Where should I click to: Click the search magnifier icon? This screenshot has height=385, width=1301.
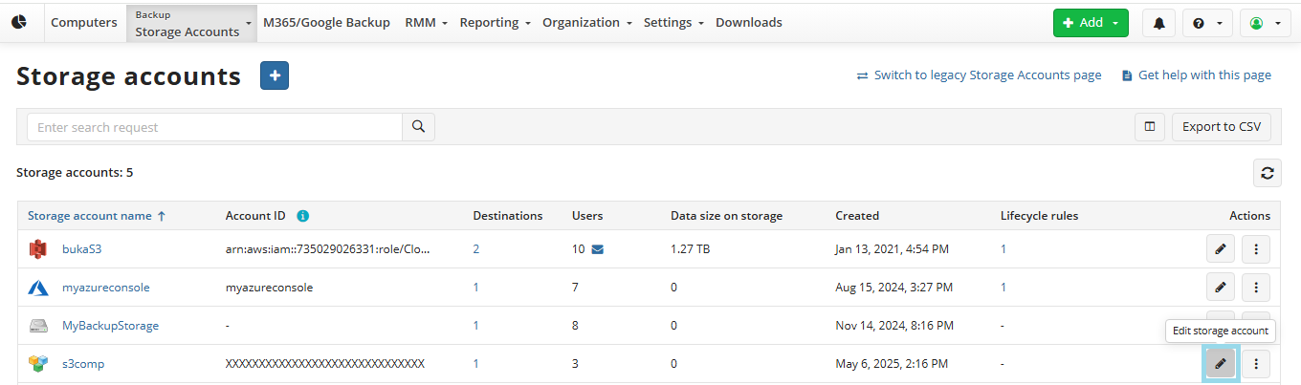418,127
